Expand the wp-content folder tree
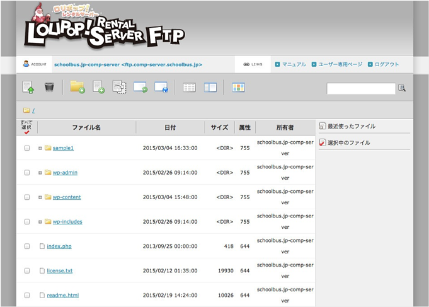429x307 pixels. (40, 197)
